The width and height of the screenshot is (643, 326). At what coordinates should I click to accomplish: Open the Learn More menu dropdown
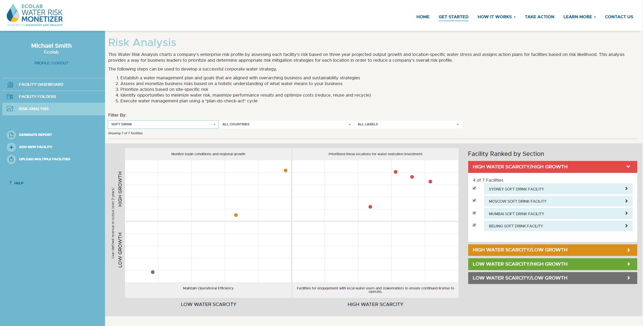point(579,17)
